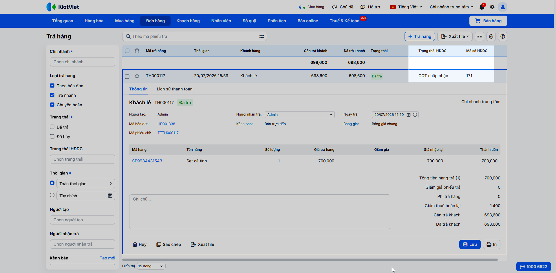Focus the Theo mã phiếu trả search box

pyautogui.click(x=195, y=36)
